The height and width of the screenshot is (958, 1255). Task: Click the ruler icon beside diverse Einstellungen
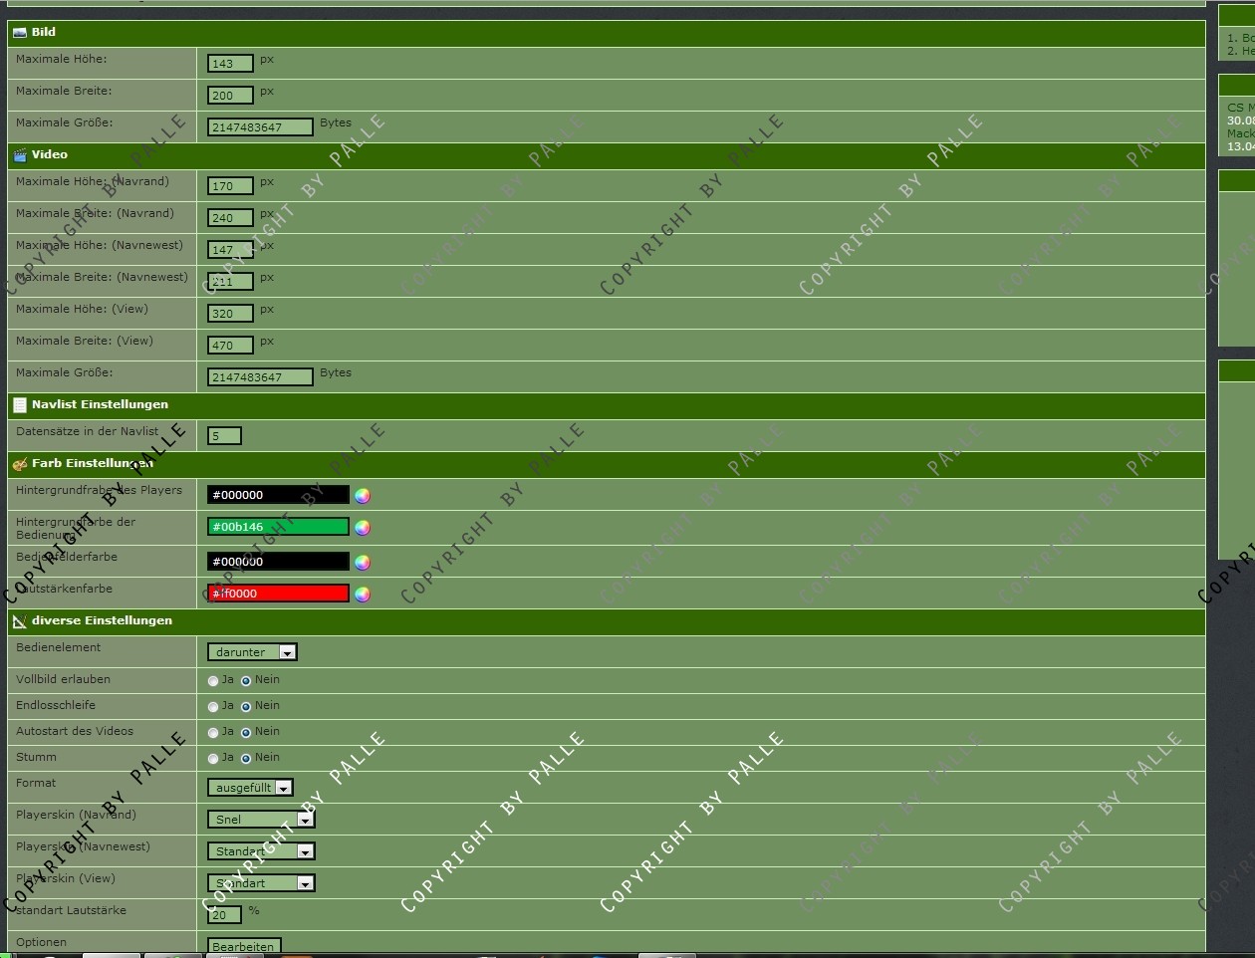(19, 621)
